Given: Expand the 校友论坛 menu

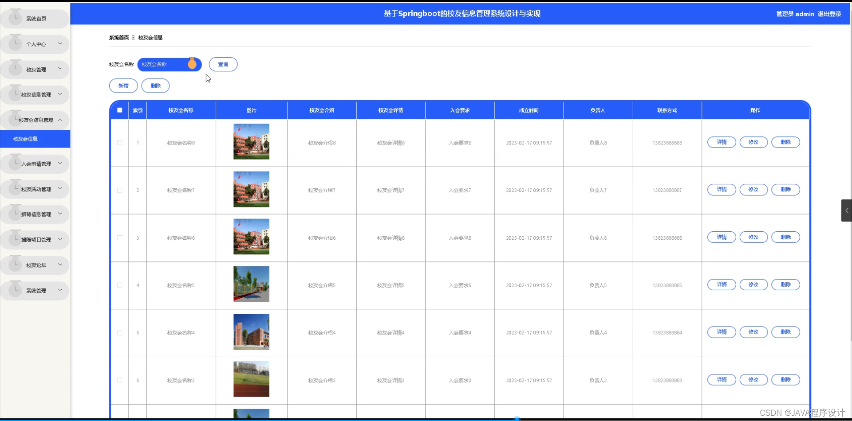Looking at the screenshot, I should [35, 265].
